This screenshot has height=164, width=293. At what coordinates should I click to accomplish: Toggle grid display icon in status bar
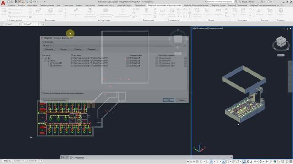point(197,162)
